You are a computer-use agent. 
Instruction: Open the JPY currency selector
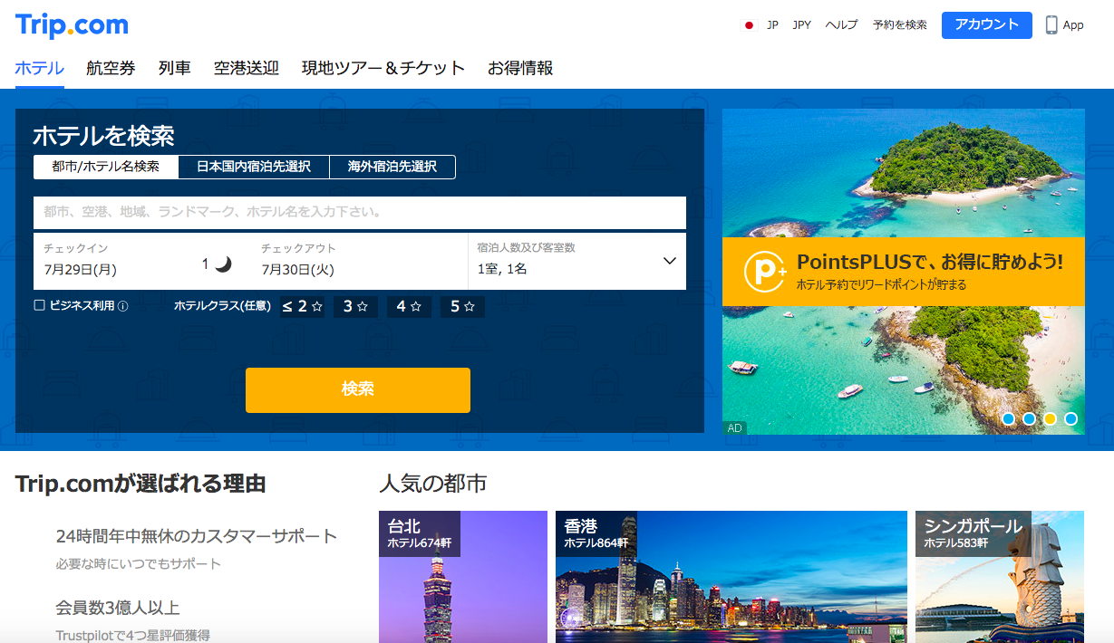pos(801,25)
